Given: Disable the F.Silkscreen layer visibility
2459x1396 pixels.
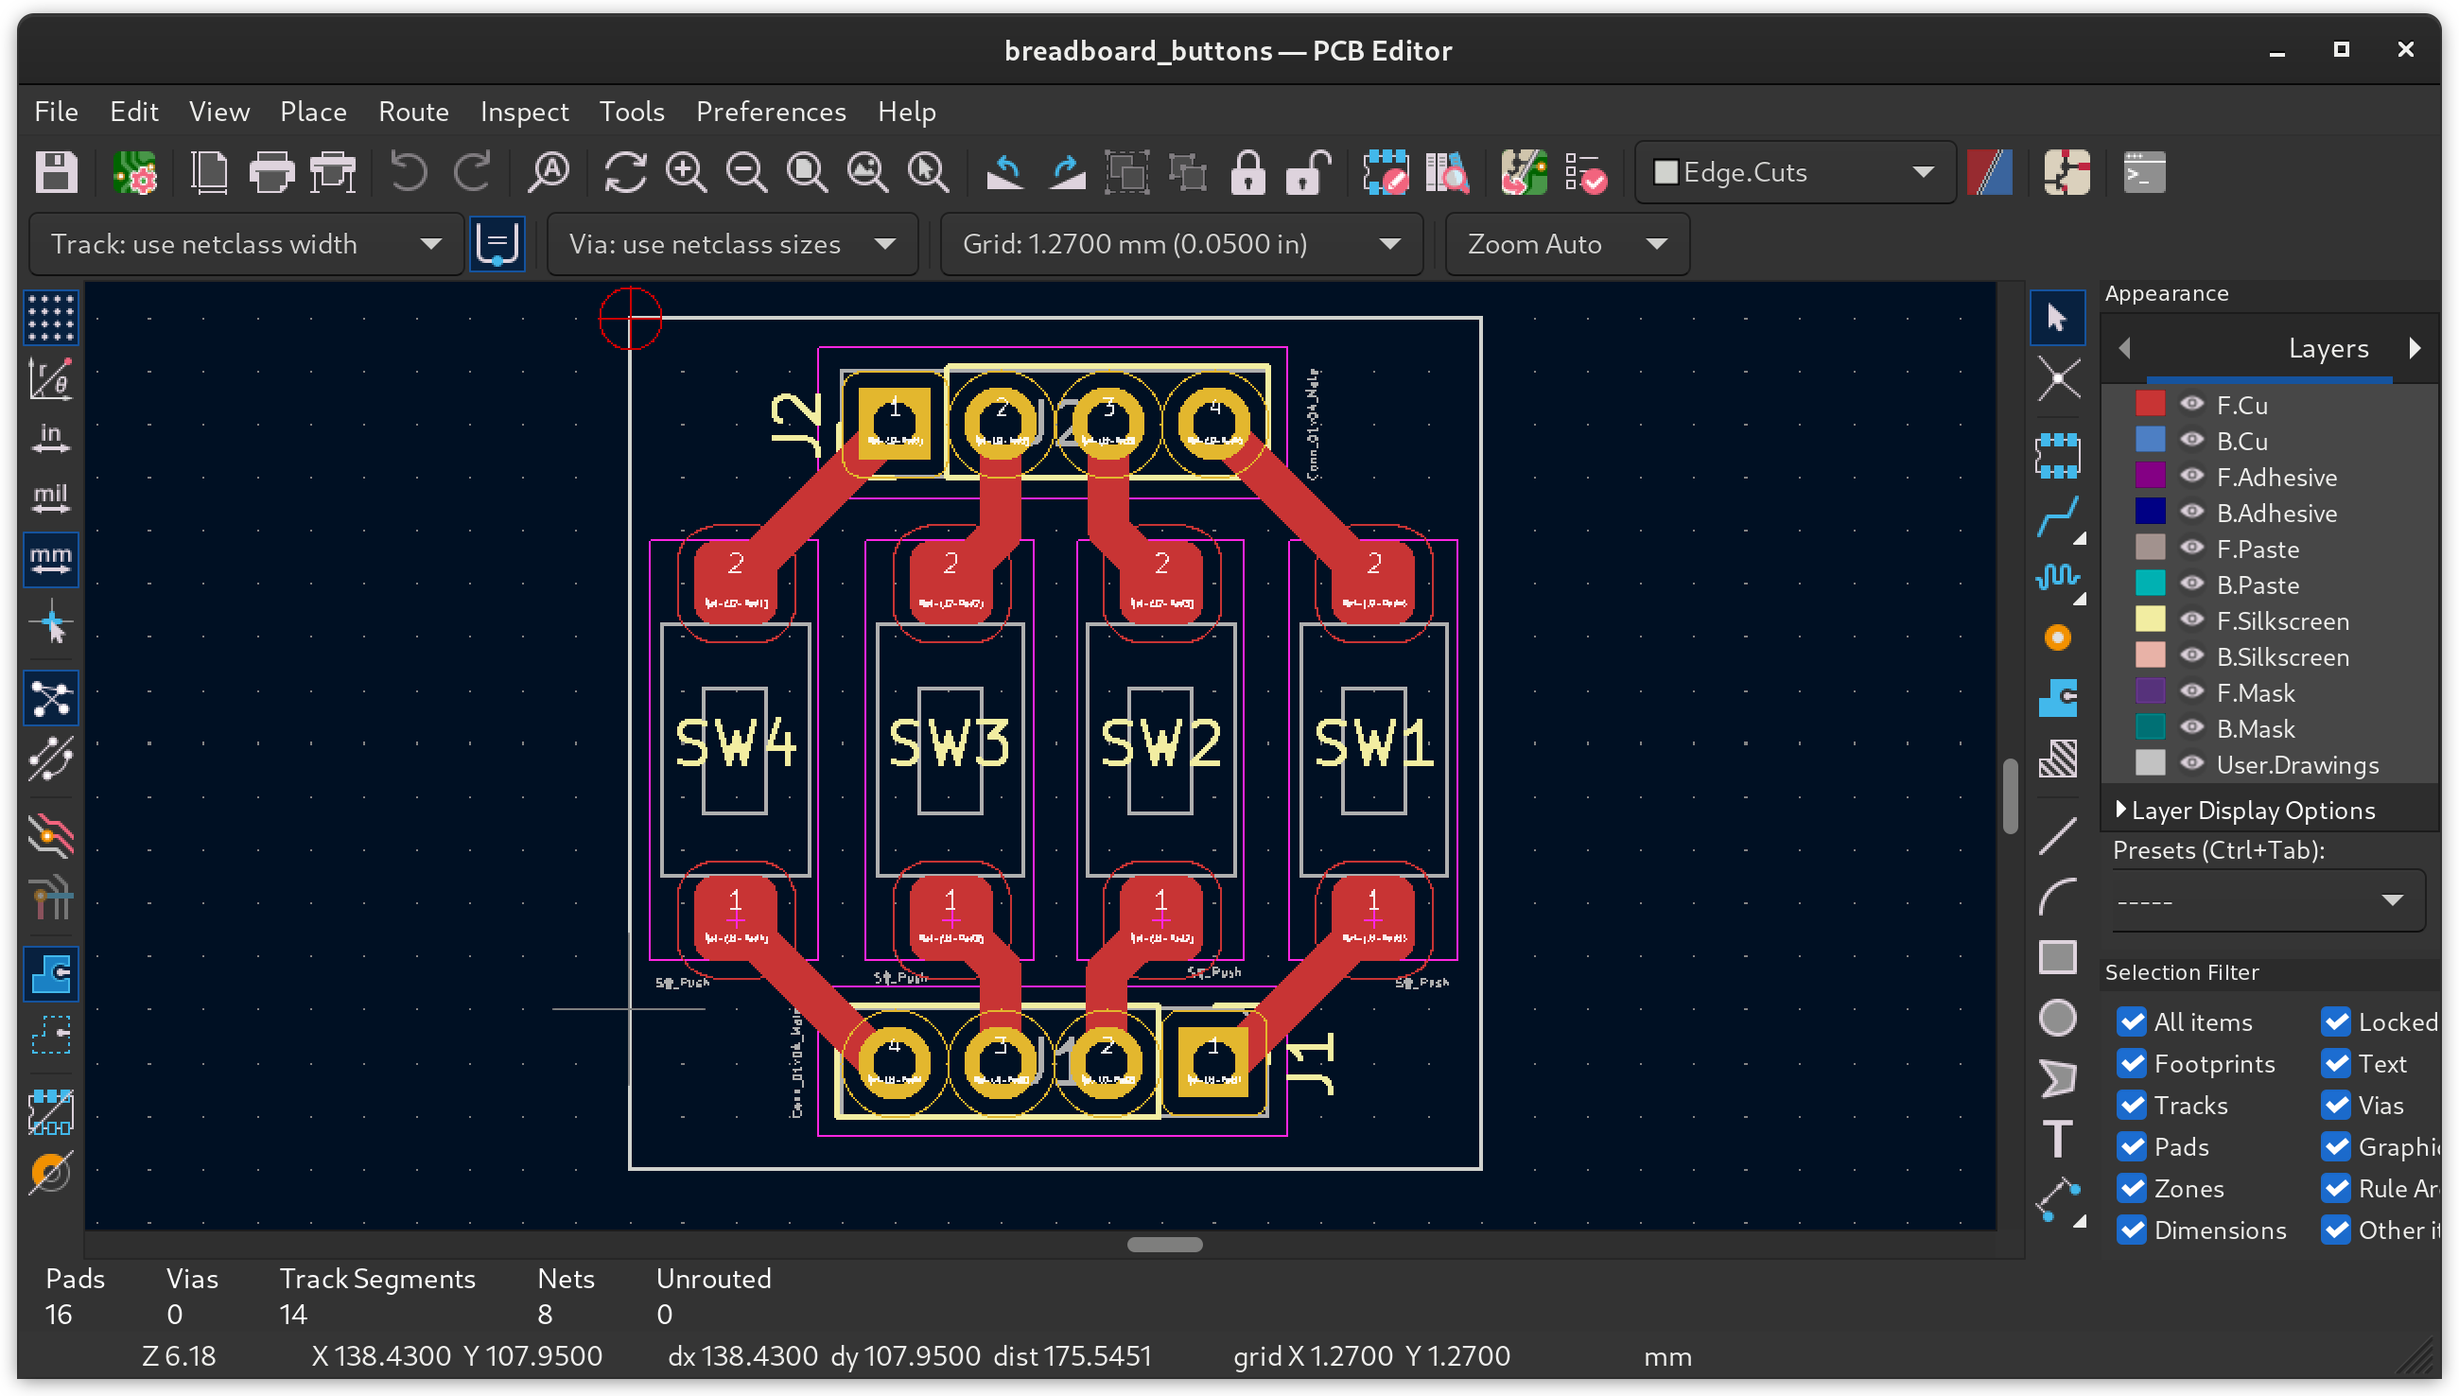Looking at the screenshot, I should tap(2190, 619).
